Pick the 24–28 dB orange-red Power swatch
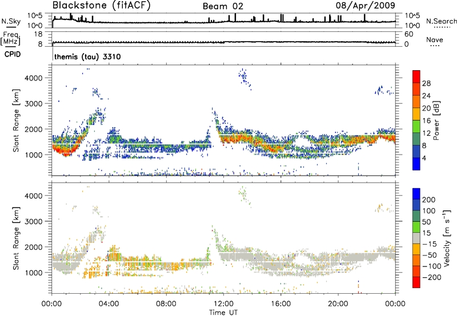457x316 pixels. click(416, 89)
